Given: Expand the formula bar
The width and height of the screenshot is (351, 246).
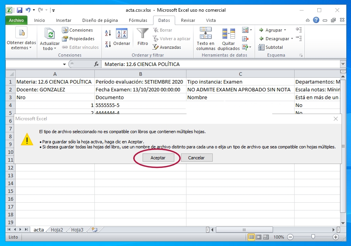Looking at the screenshot, I should tap(343, 64).
